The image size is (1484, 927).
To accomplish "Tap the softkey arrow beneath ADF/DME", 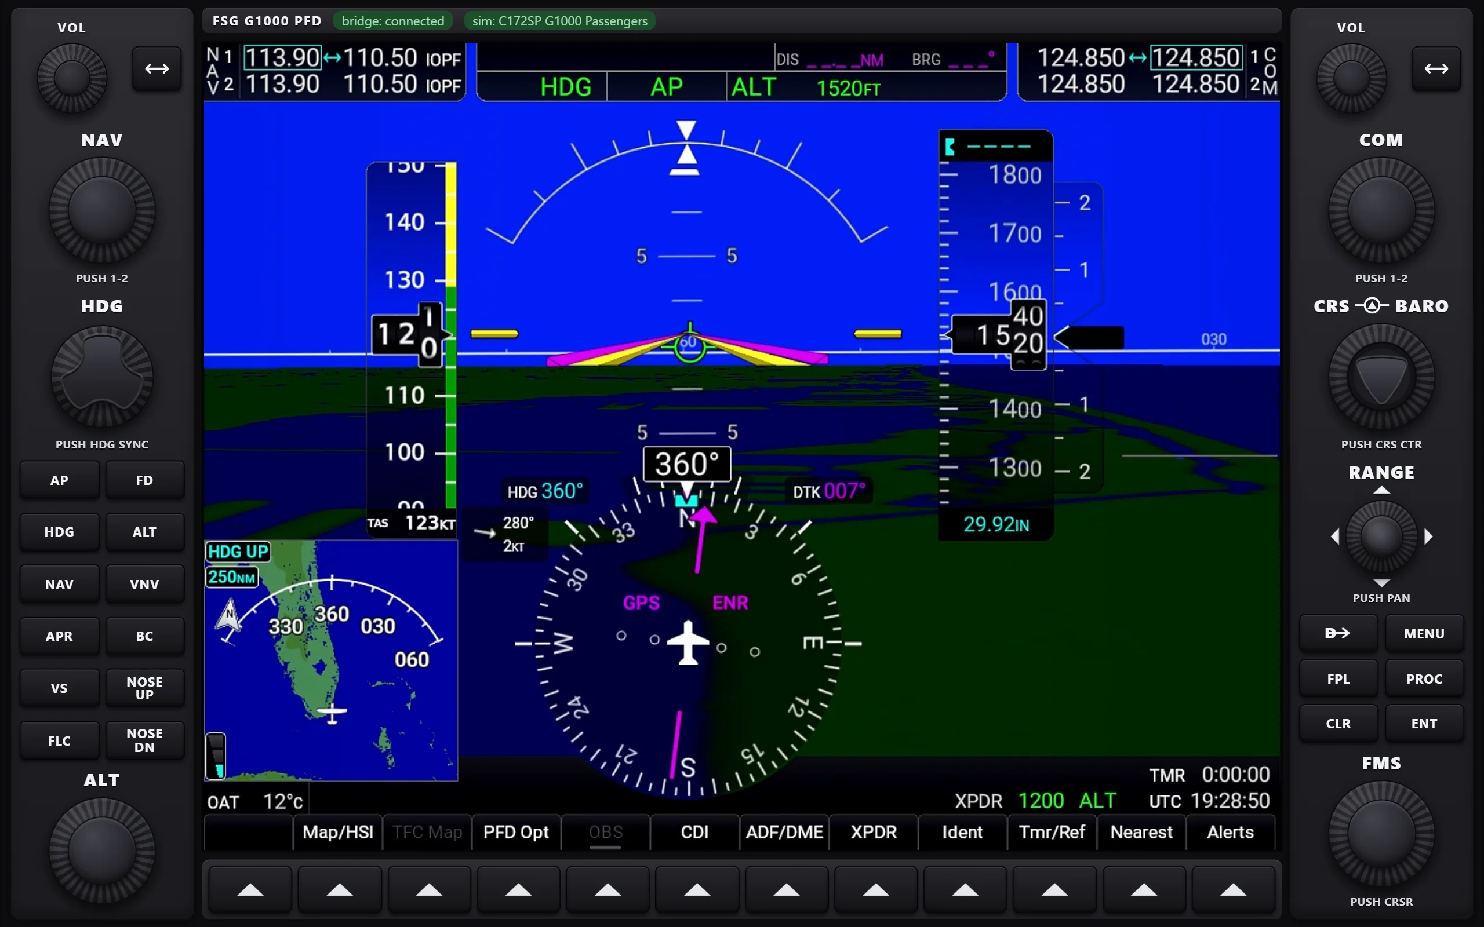I will [x=787, y=889].
